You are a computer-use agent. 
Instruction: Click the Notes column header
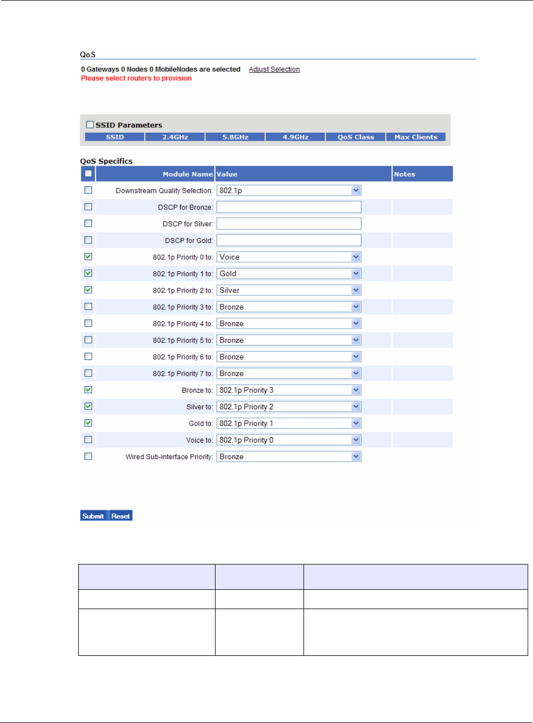coord(423,174)
